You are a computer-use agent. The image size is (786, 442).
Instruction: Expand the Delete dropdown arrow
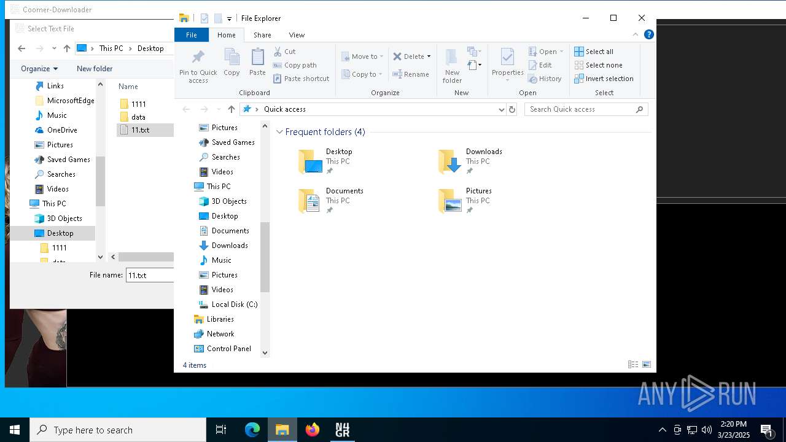[x=429, y=56]
